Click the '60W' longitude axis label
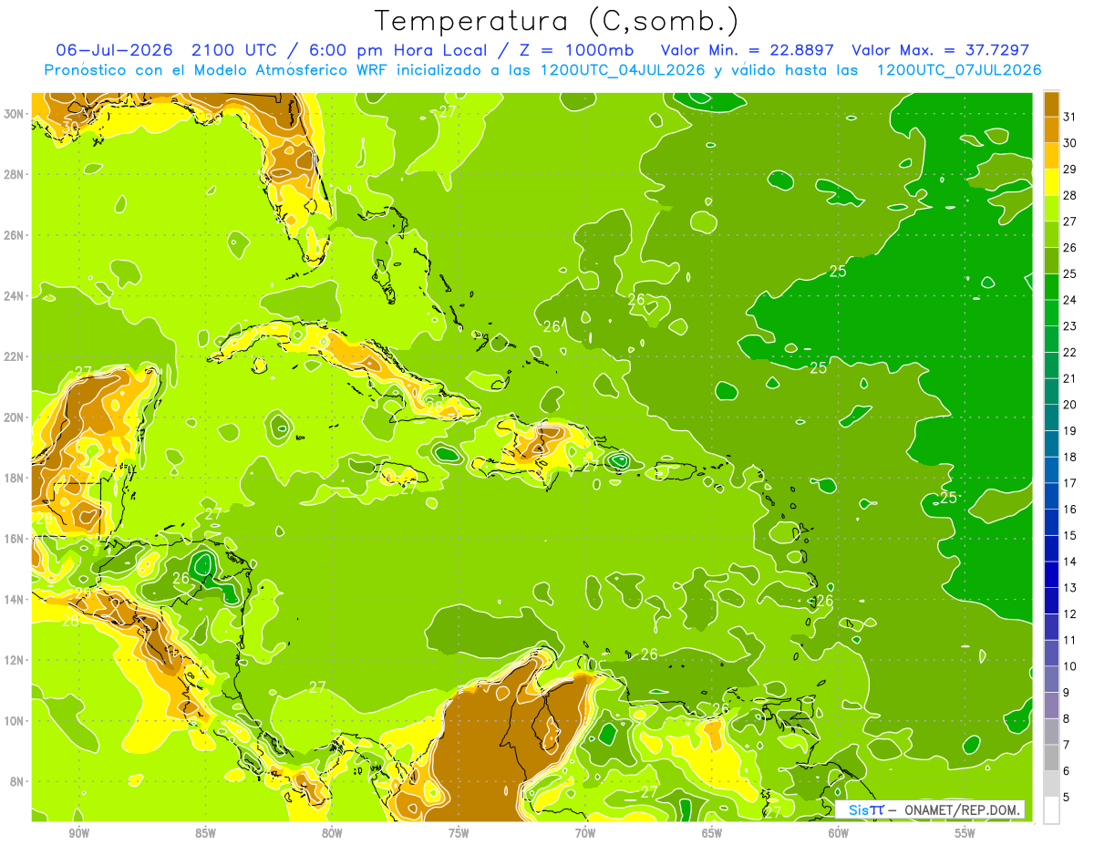Screen dimensions: 1094x845 click(x=839, y=833)
